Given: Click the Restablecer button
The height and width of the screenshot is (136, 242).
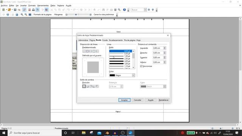Looking at the screenshot, I should (x=164, y=100).
